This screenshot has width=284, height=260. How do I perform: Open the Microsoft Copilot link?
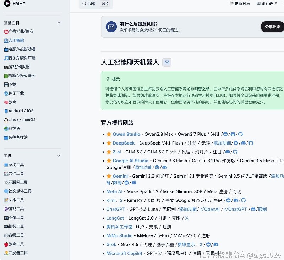point(124,253)
